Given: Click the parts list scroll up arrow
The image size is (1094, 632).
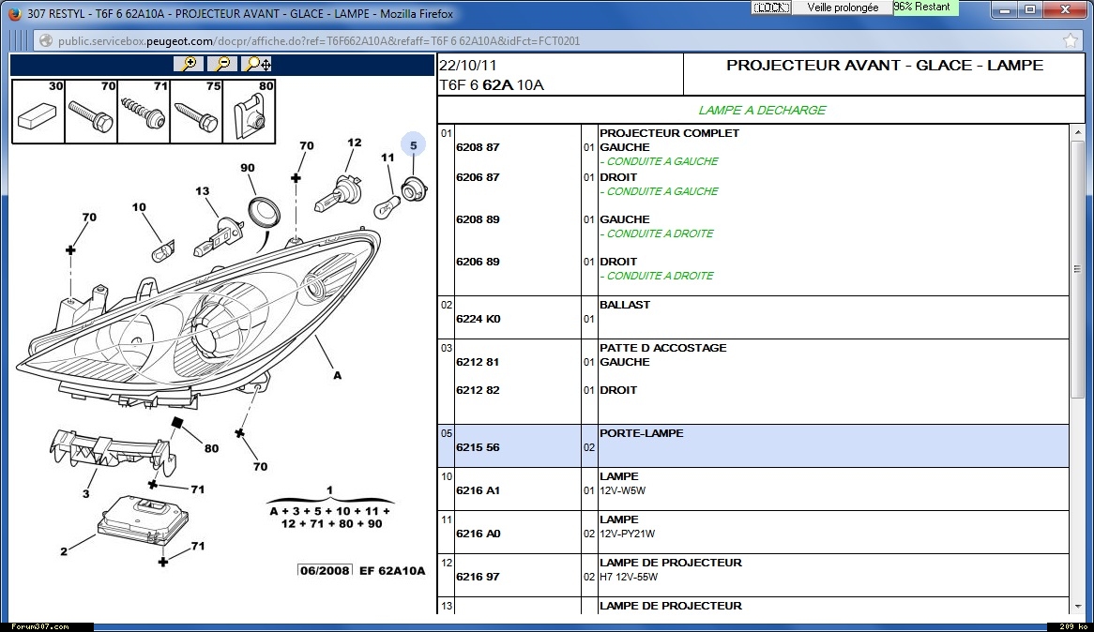Looking at the screenshot, I should [x=1077, y=132].
